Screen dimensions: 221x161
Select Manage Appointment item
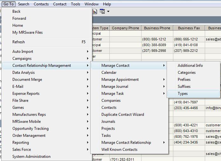(x=129, y=80)
